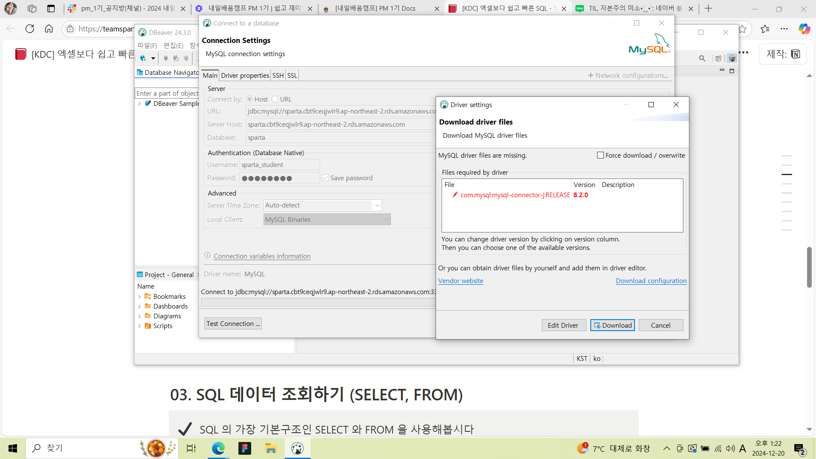
Task: Open Connection variables information link
Action: pos(262,256)
